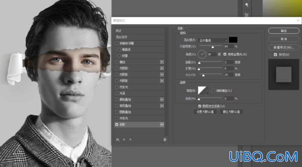This screenshot has width=302, height=167.
Task: Click the move effect up arrow
Action: [x=124, y=140]
